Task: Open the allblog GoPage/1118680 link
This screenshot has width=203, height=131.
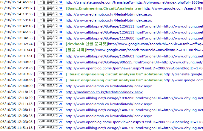Action: click(x=134, y=38)
